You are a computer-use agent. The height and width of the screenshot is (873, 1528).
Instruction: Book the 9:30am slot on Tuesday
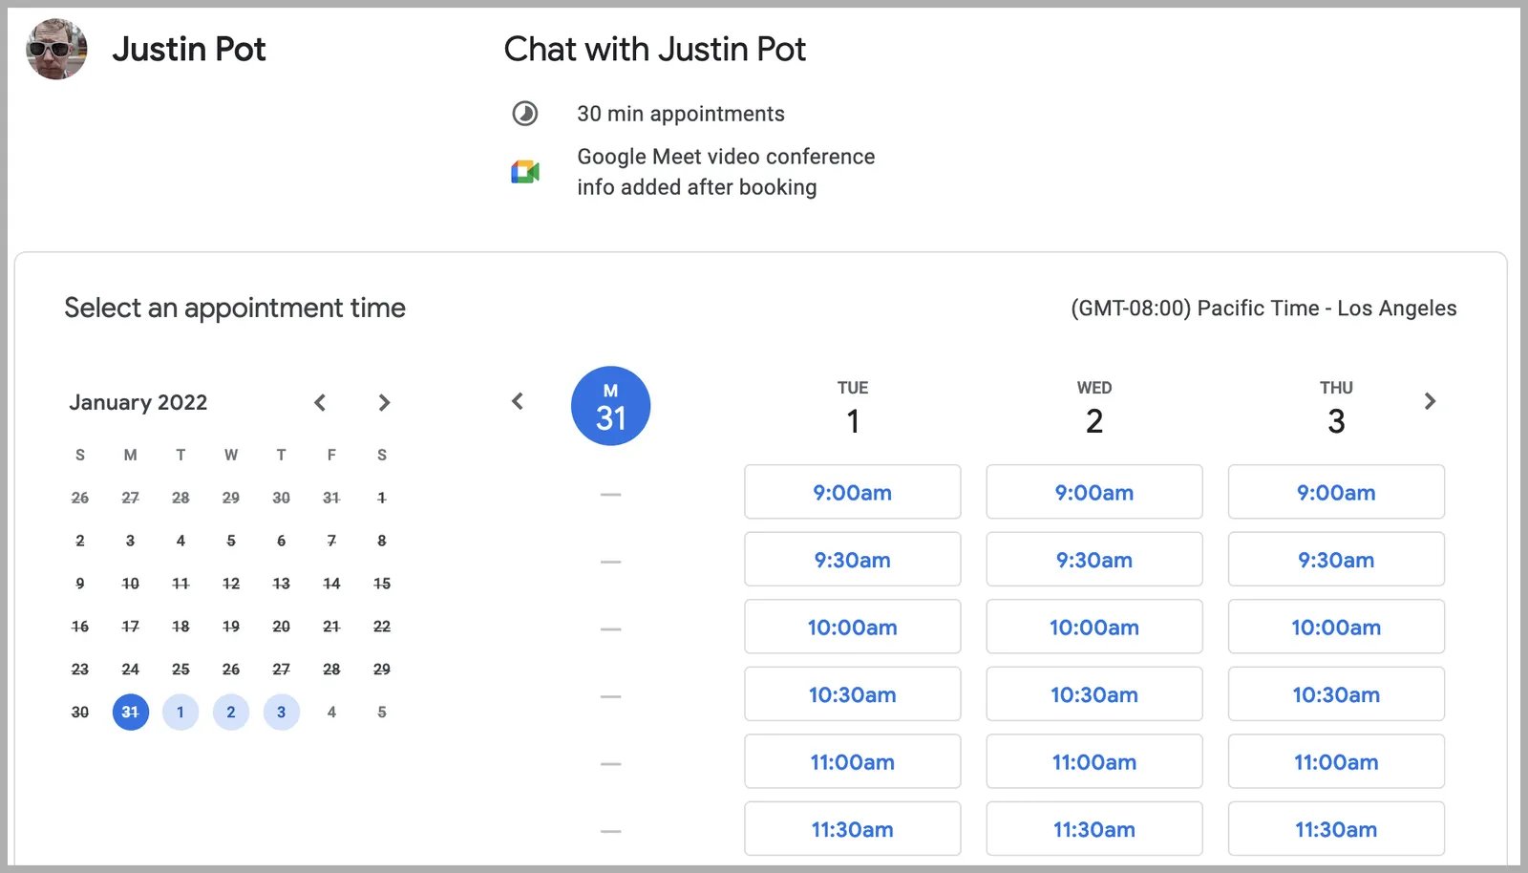pos(852,560)
